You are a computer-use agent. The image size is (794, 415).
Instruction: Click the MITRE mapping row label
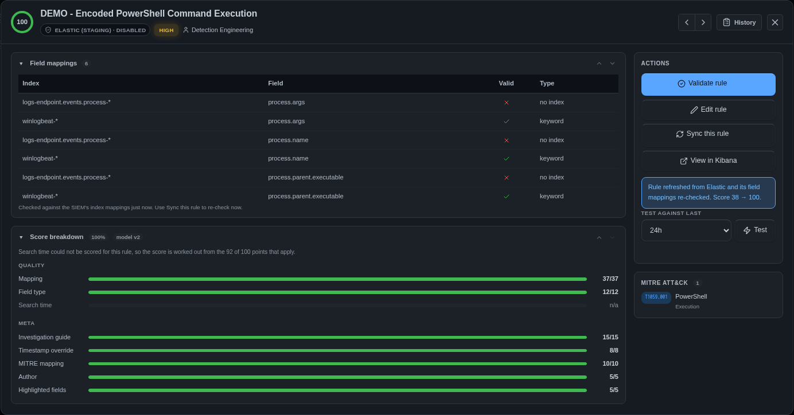tap(41, 364)
